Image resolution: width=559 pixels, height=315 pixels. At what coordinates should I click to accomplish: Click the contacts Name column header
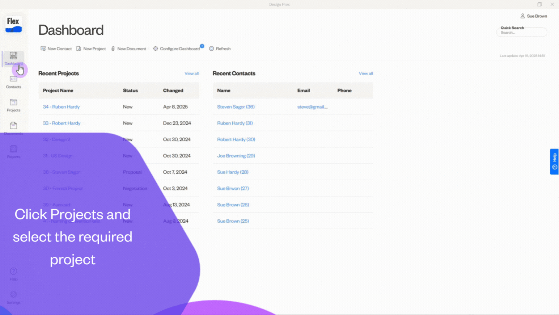coord(224,91)
